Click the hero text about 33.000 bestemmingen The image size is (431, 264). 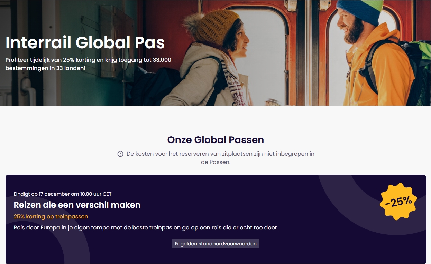pyautogui.click(x=88, y=64)
